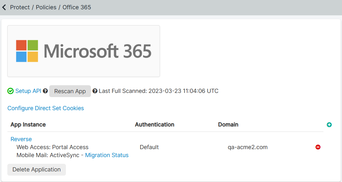Open the Reverse app instance
This screenshot has width=342, height=182.
click(21, 139)
